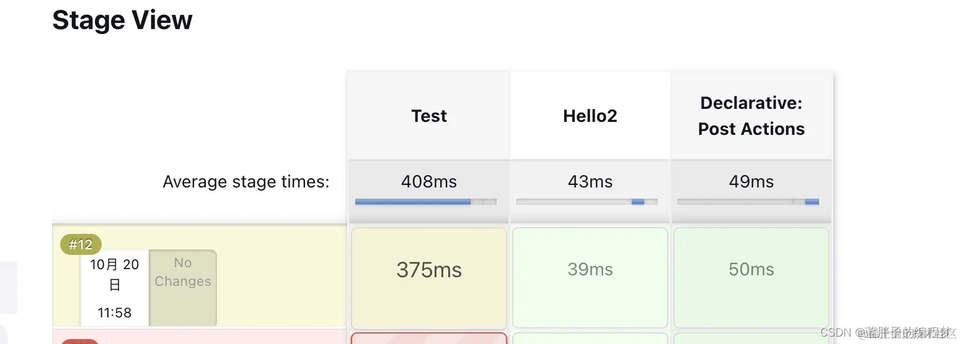The image size is (961, 344).
Task: Select the 375ms Test stage cell
Action: click(x=429, y=278)
